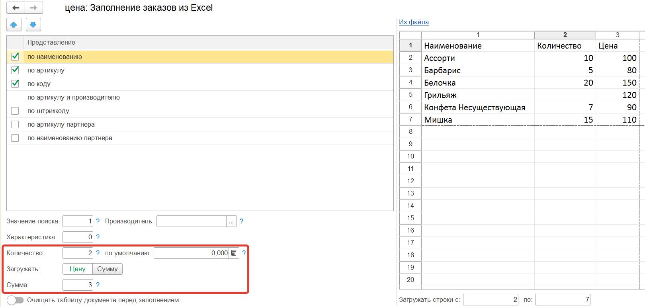Open 'Из файла' link
Screen dimensions: 645x307
coord(414,22)
